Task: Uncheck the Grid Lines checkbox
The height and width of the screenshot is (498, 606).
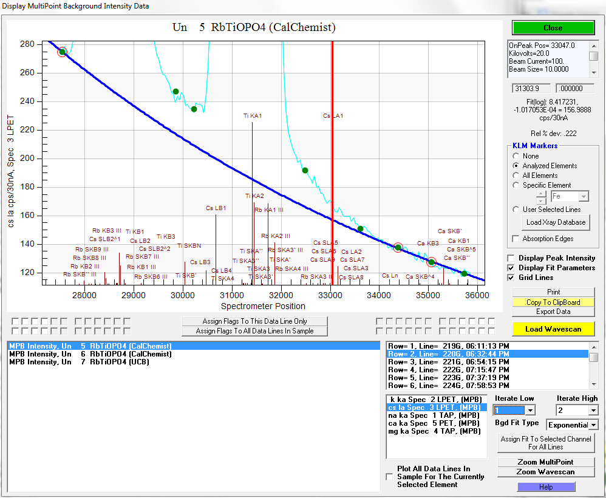Action: click(511, 278)
